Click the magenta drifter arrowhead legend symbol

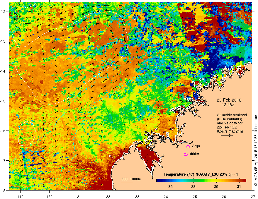coord(186,154)
